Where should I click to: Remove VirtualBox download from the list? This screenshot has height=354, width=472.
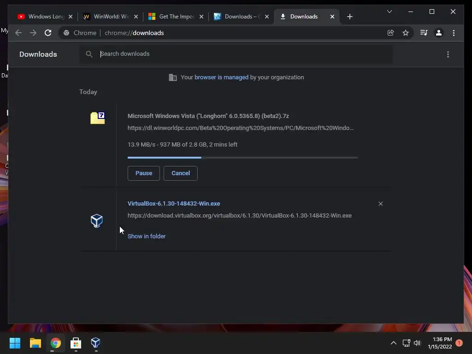(x=380, y=204)
